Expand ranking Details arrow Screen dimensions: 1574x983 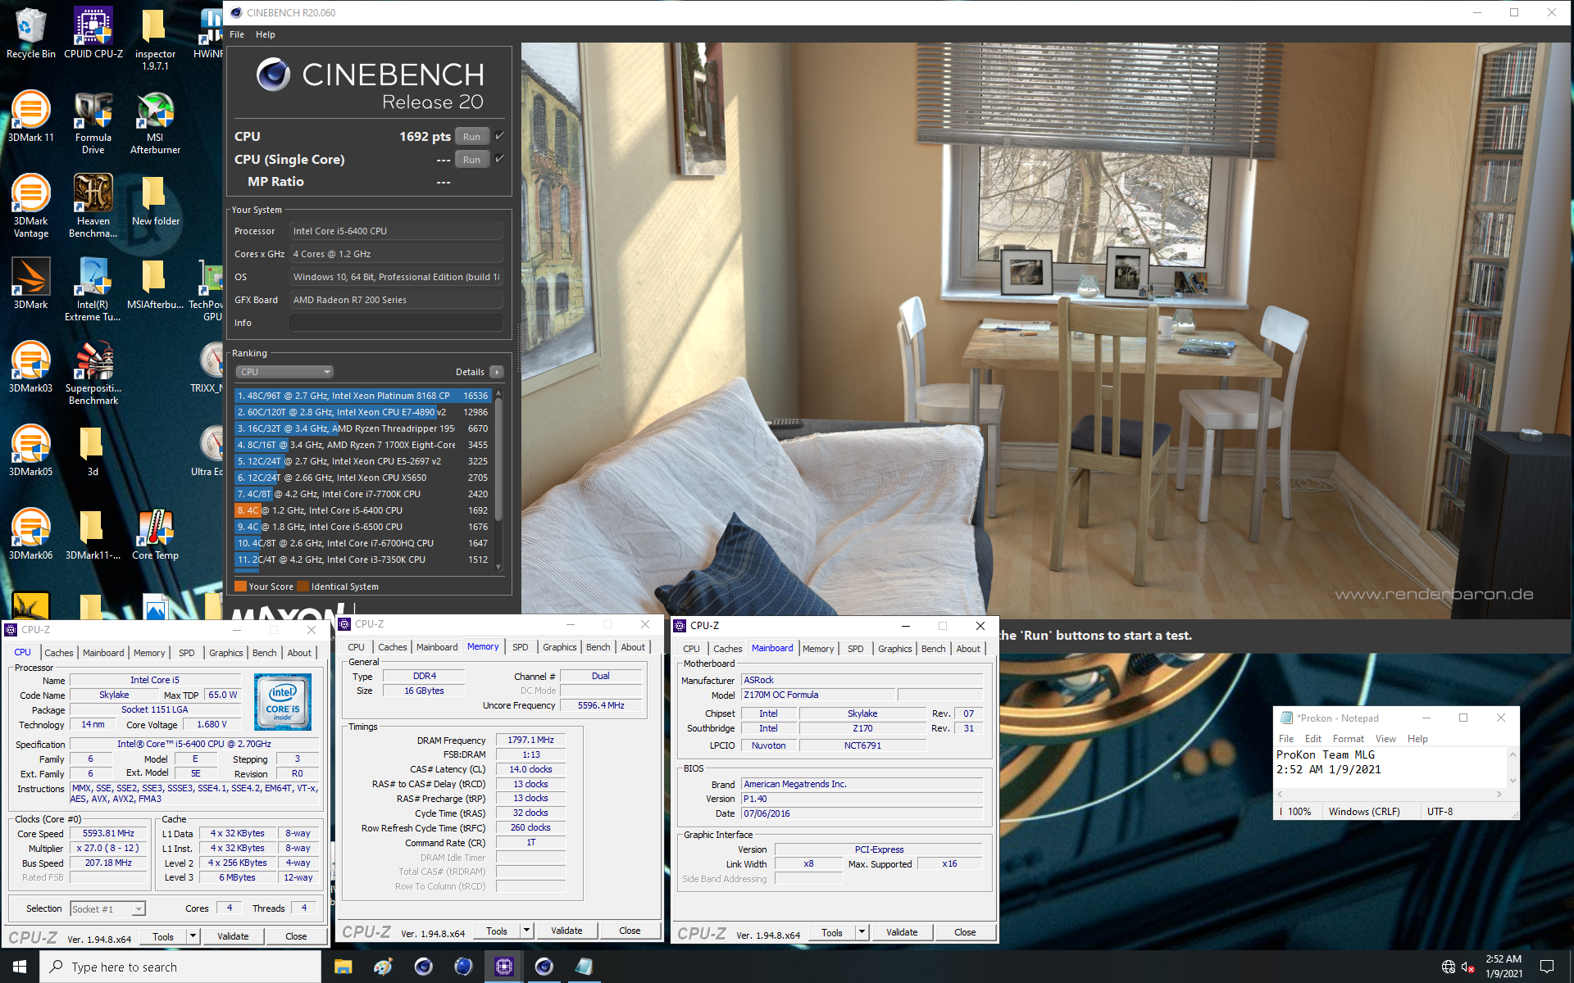pyautogui.click(x=497, y=372)
